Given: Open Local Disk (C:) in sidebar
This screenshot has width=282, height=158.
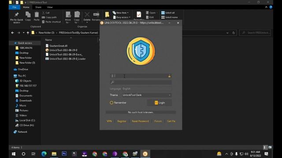Looking at the screenshot, I should (25, 120).
